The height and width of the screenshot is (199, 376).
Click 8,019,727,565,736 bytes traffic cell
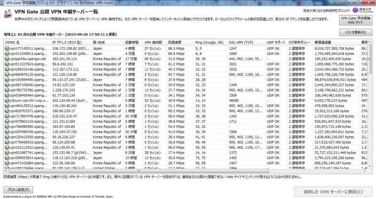coord(334,49)
